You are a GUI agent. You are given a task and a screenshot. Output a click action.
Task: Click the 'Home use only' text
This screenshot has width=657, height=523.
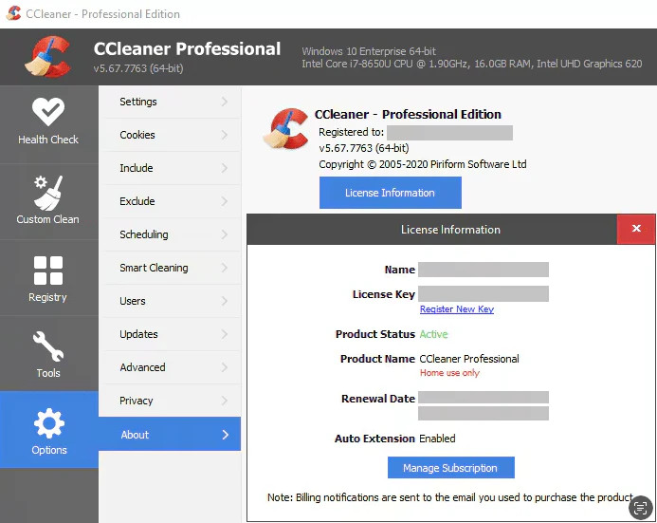(449, 372)
